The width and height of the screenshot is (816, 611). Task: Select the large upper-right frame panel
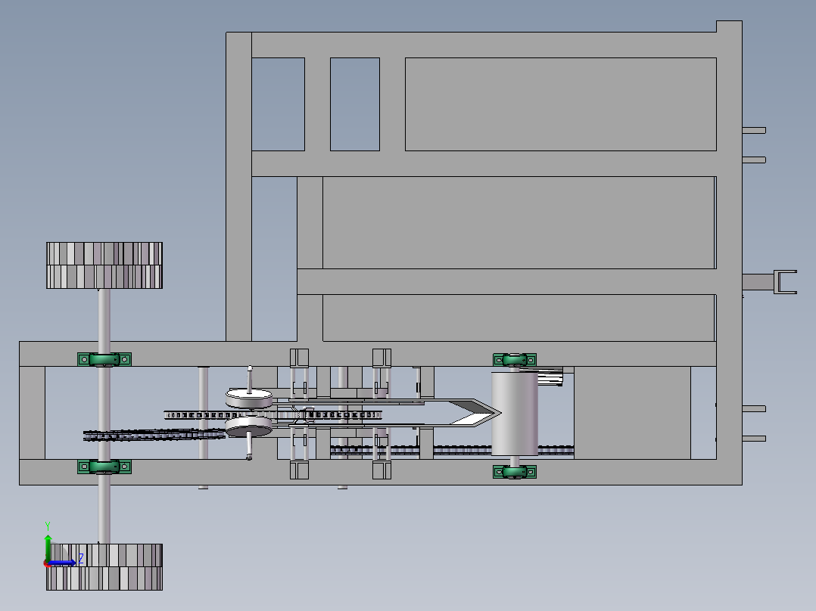pos(560,104)
